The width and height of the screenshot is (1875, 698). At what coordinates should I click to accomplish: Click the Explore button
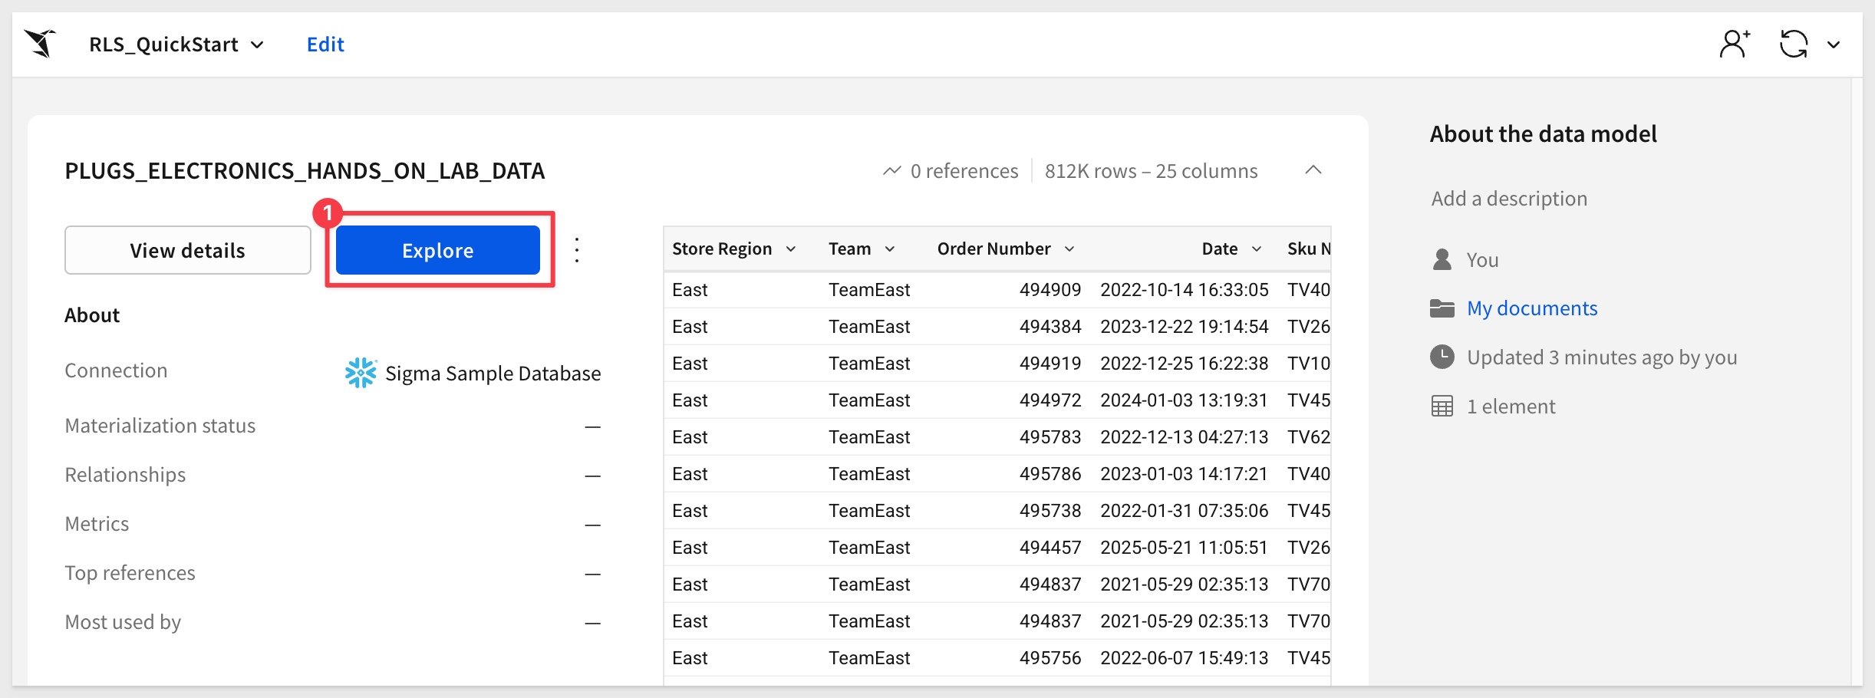[438, 250]
